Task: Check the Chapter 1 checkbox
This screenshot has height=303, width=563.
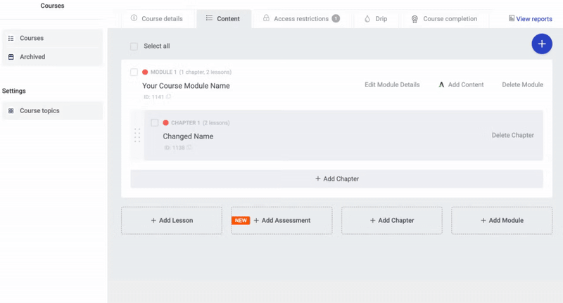Action: (x=155, y=123)
